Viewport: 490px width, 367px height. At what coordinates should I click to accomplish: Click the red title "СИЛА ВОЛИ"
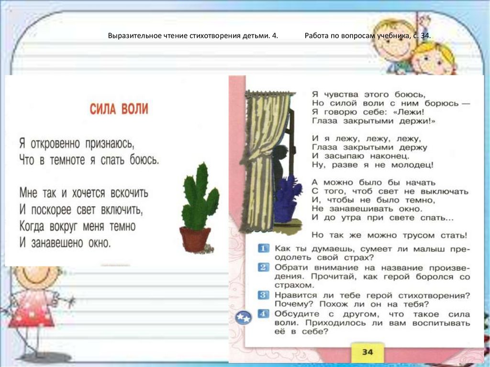click(x=119, y=109)
